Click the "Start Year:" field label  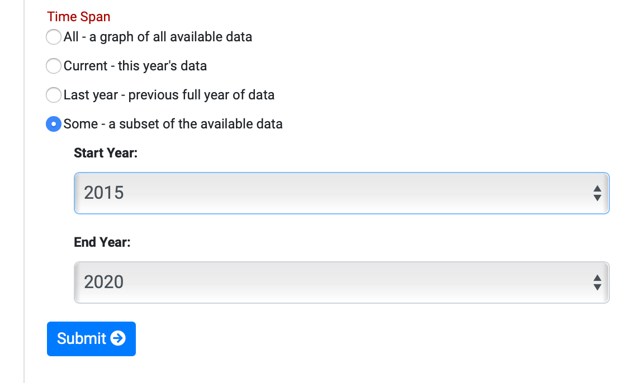coord(106,153)
